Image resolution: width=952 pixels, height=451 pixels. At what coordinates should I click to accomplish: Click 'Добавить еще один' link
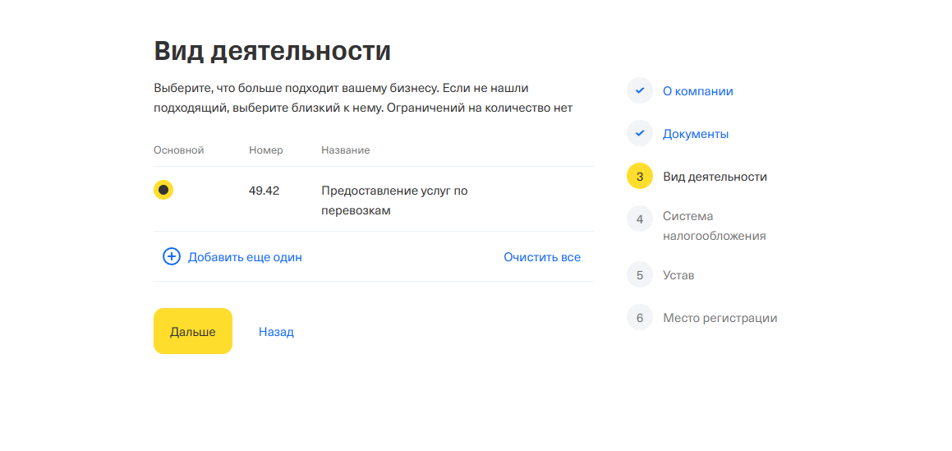(x=245, y=257)
